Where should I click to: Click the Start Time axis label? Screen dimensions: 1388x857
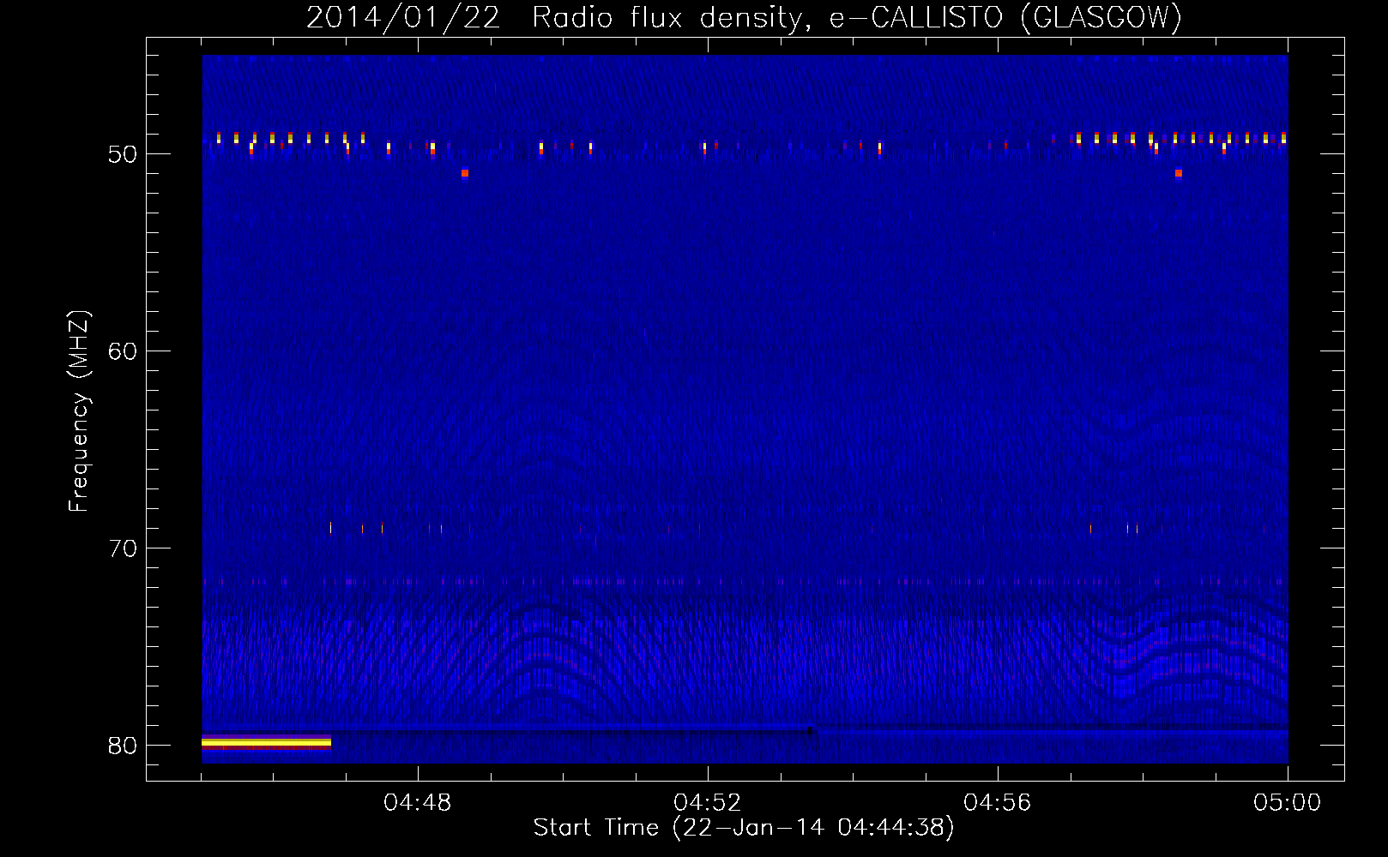click(744, 828)
